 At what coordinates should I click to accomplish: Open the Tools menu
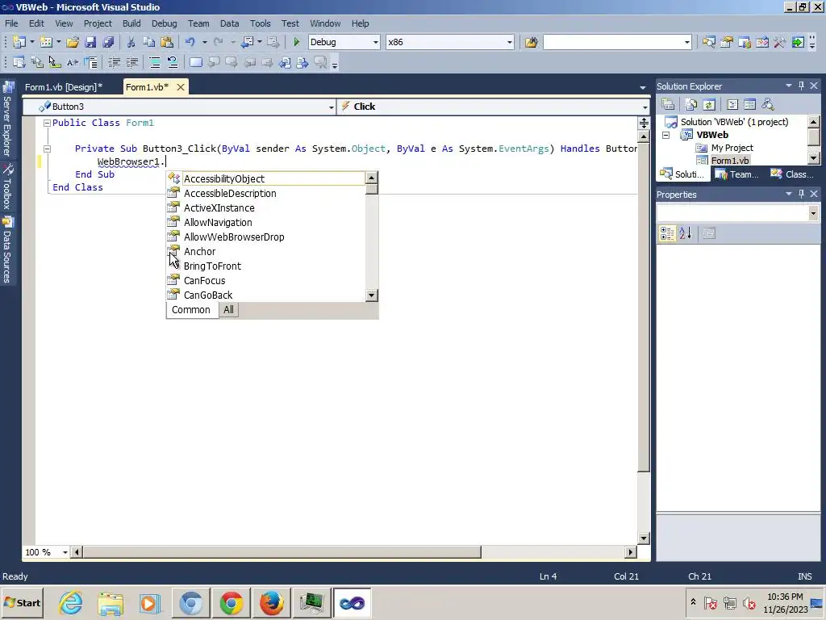click(x=260, y=23)
